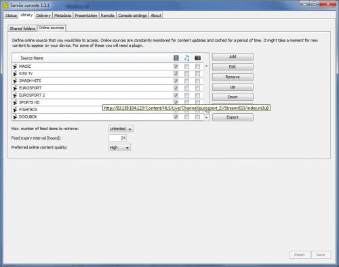Click the satellite feed icon beside KISS TV
Screen dimensions: 339x267
click(x=15, y=74)
